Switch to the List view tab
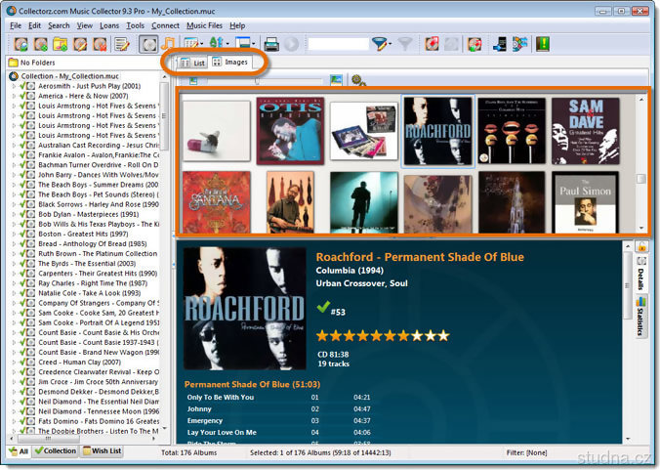 192,63
